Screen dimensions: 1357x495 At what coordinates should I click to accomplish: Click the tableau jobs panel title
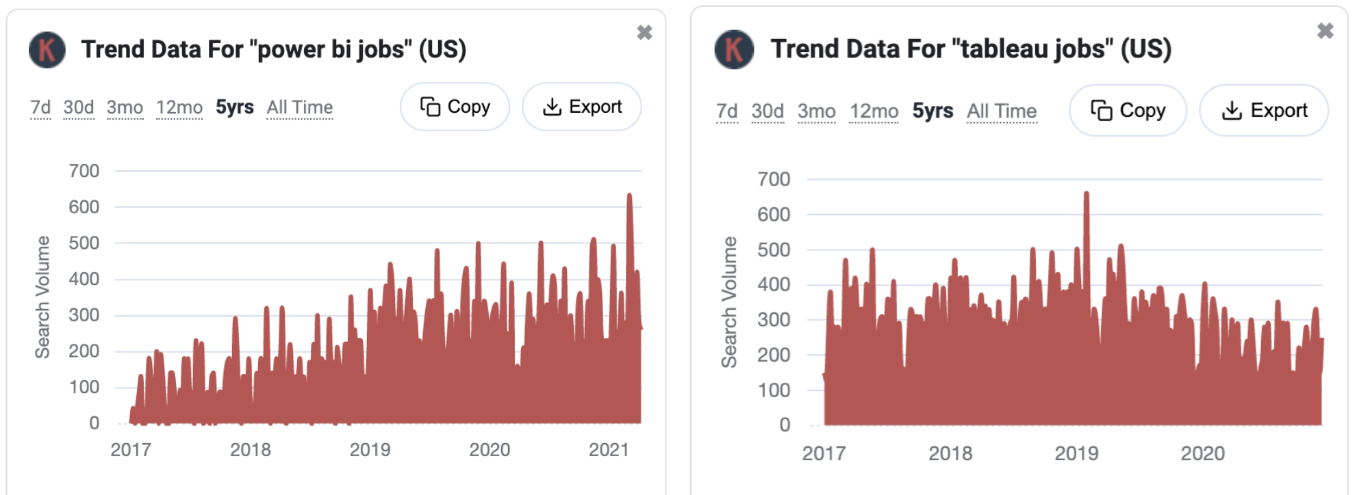pos(971,49)
